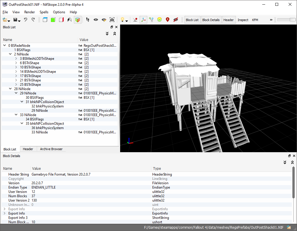This screenshot has height=231, width=297.
Task: Collapse all rows in Block List panel
Action: tap(115, 33)
